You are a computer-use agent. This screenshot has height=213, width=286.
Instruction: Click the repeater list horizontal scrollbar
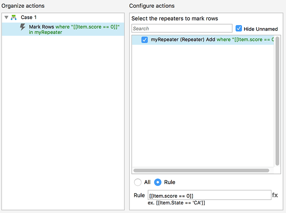[x=201, y=170]
